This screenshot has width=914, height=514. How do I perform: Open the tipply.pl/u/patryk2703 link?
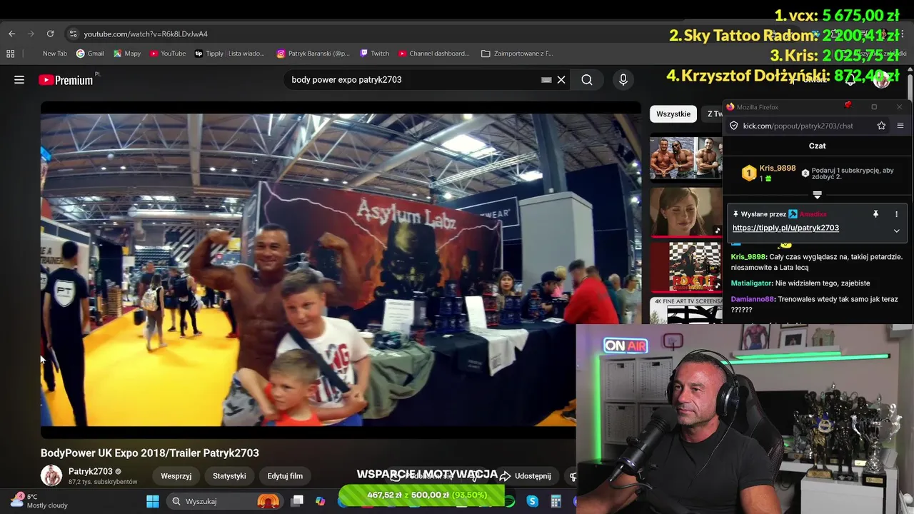click(785, 228)
